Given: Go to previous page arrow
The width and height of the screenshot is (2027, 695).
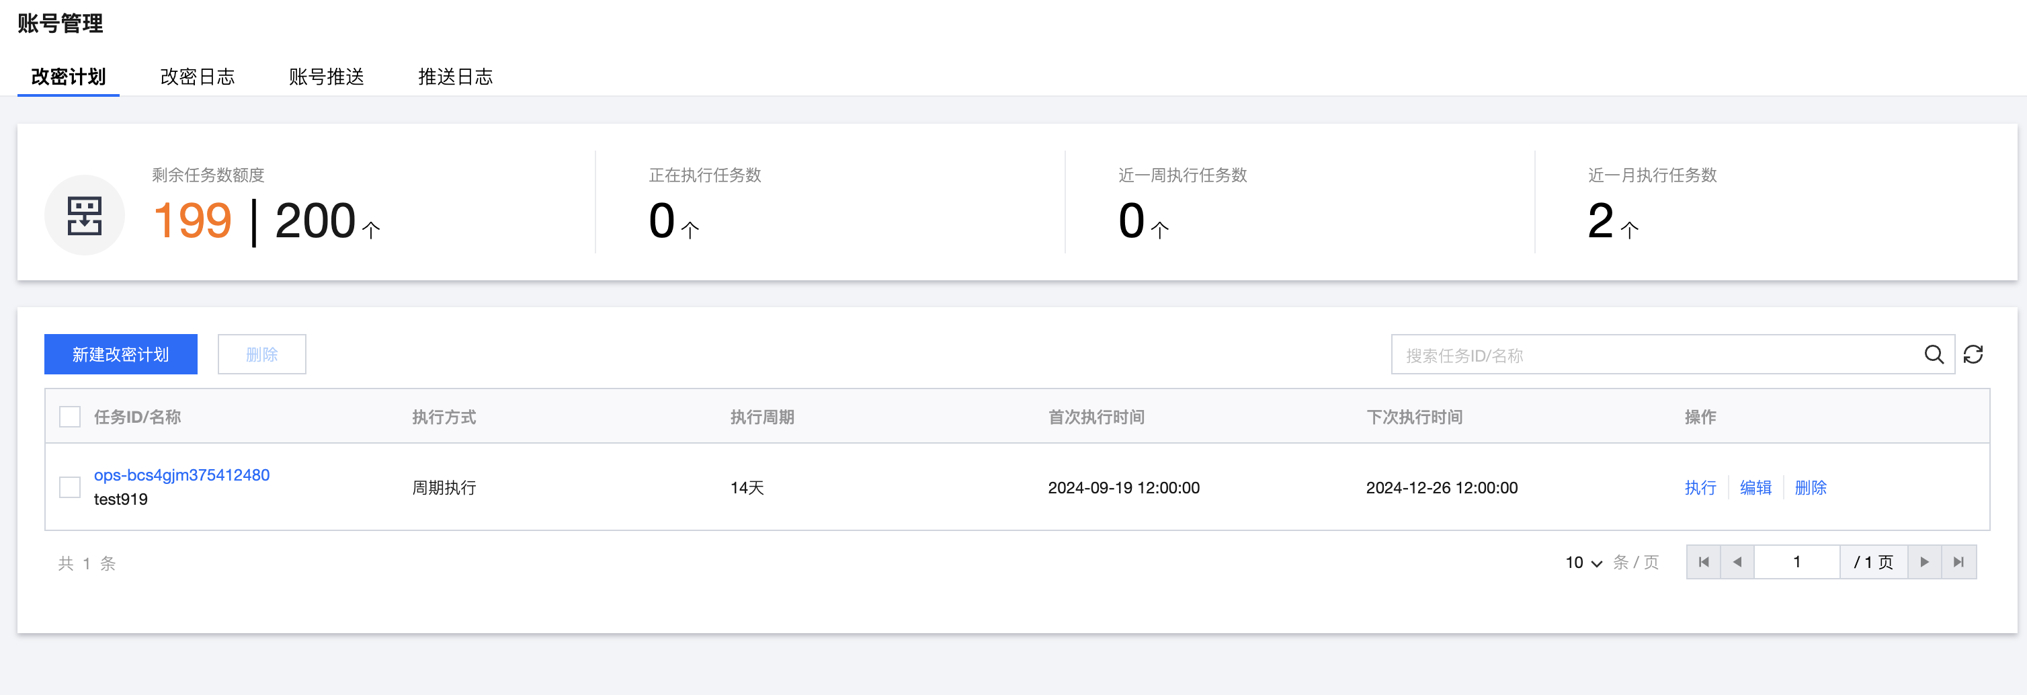Looking at the screenshot, I should click(1737, 562).
